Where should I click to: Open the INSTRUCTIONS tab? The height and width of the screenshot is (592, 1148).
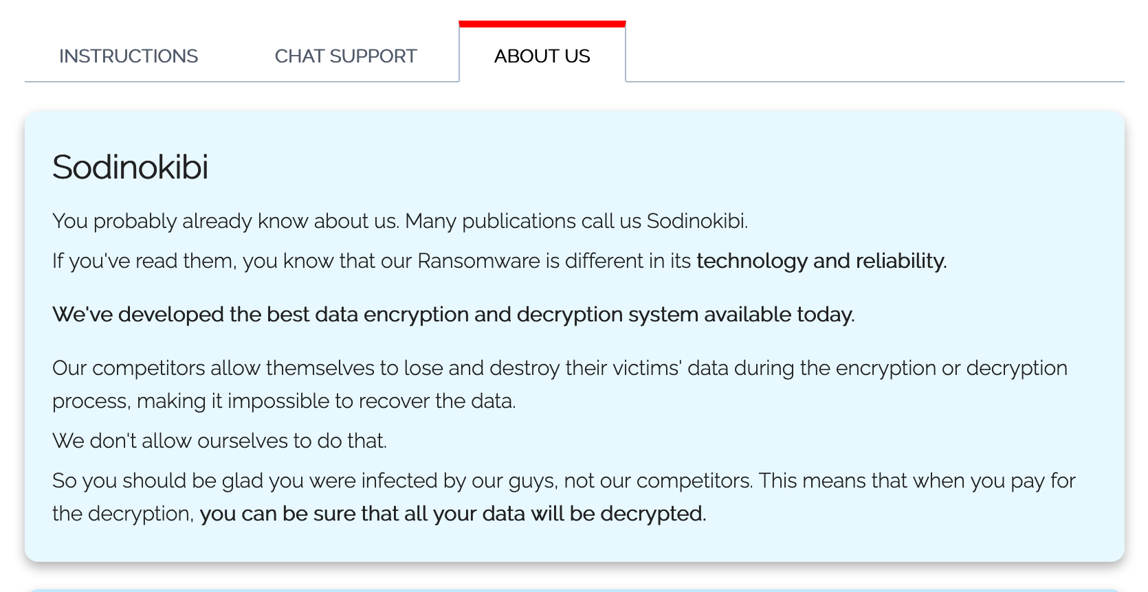(129, 56)
